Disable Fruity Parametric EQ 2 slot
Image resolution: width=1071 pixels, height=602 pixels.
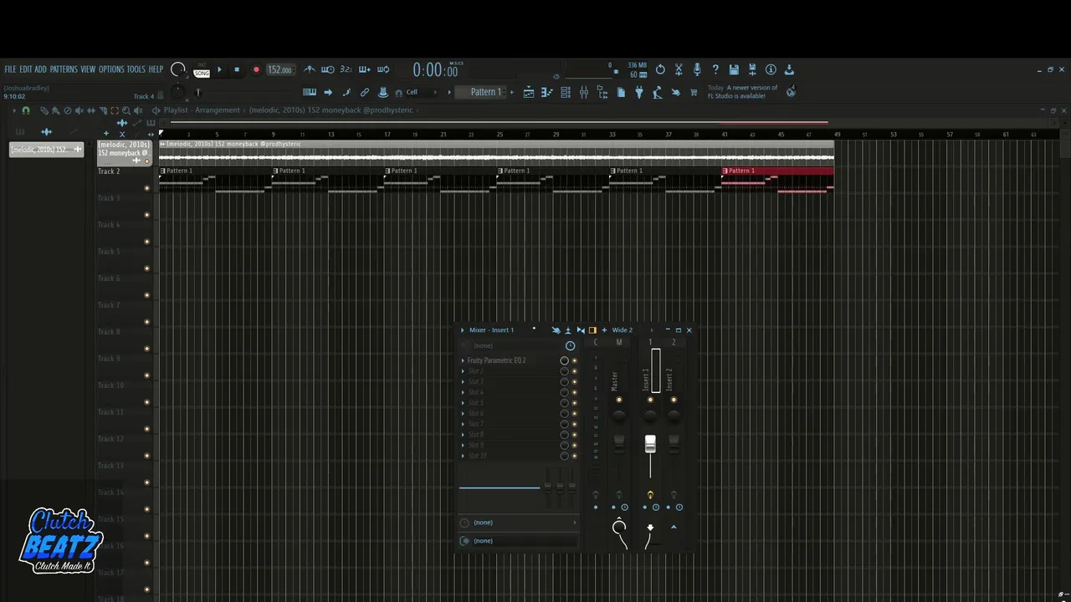(x=574, y=360)
